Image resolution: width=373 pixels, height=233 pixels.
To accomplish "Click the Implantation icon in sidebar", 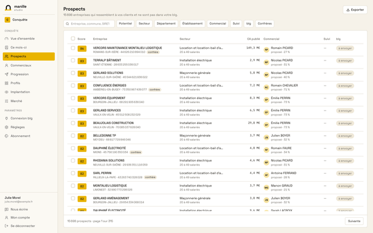I will (6, 92).
